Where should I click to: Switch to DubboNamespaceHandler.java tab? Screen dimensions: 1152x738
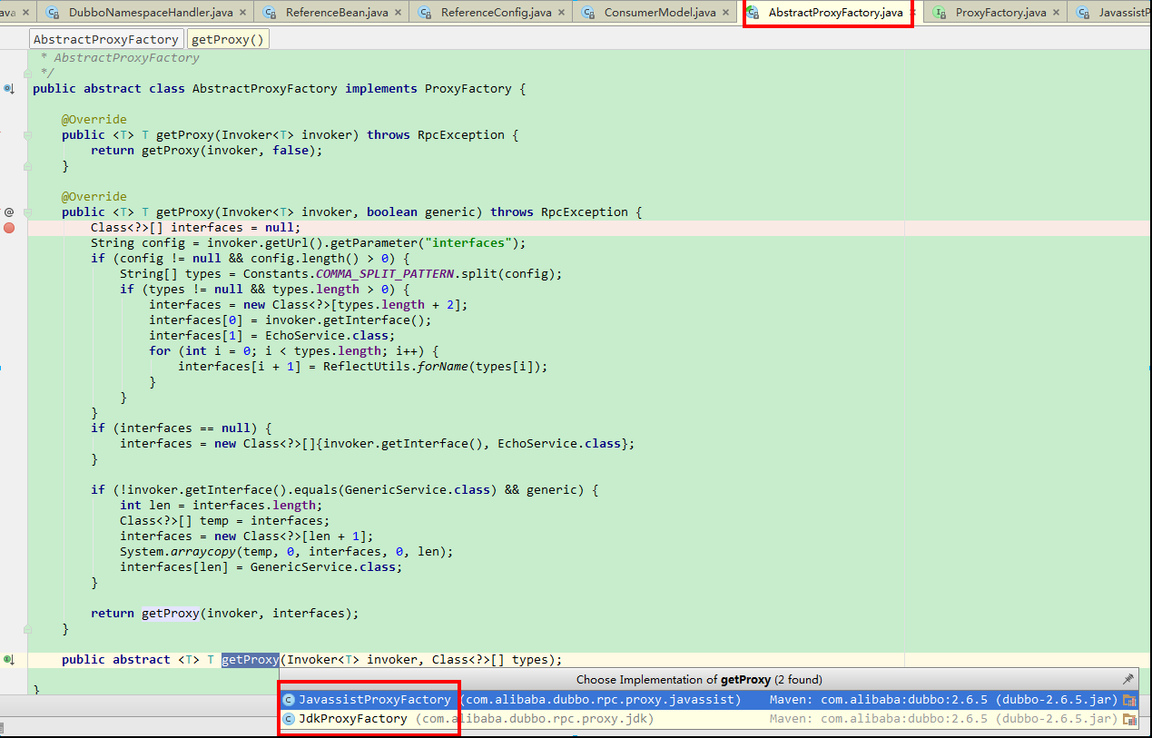(x=151, y=13)
